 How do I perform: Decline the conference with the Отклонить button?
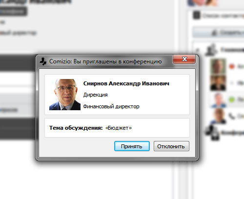(171, 146)
